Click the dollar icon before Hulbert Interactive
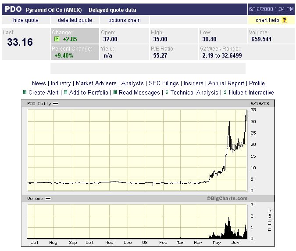296x251 pixels. click(225, 92)
